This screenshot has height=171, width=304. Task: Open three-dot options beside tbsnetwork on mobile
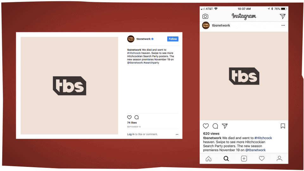[x=283, y=25]
